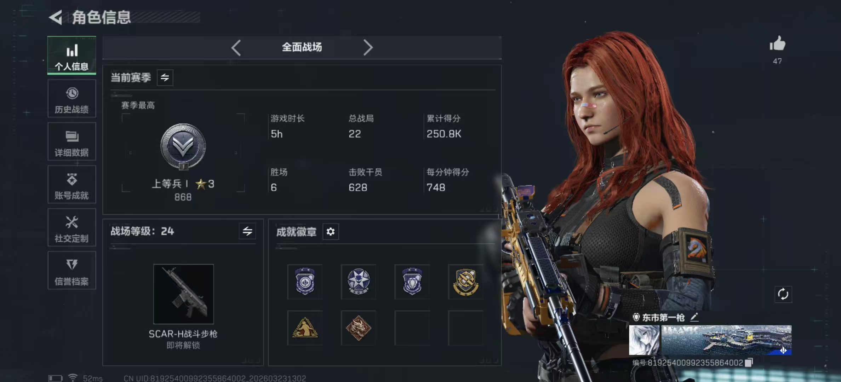Image resolution: width=841 pixels, height=382 pixels.
Task: Open the 历史战绩 tab
Action: click(72, 99)
